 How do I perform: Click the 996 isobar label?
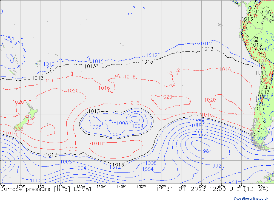(x=201, y=132)
